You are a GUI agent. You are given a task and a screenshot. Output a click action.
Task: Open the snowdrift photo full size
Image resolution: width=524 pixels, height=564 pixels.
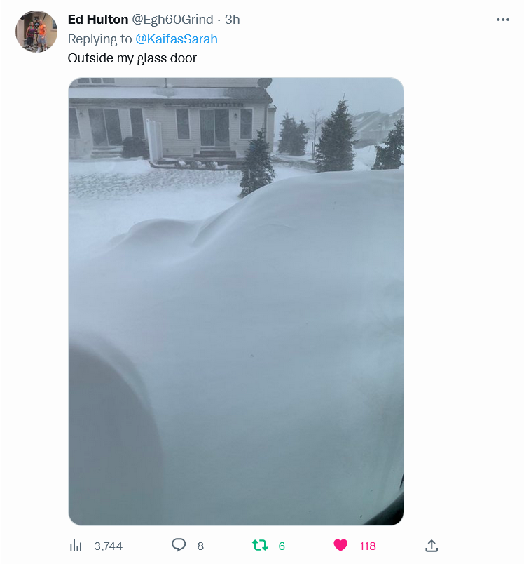pyautogui.click(x=236, y=302)
